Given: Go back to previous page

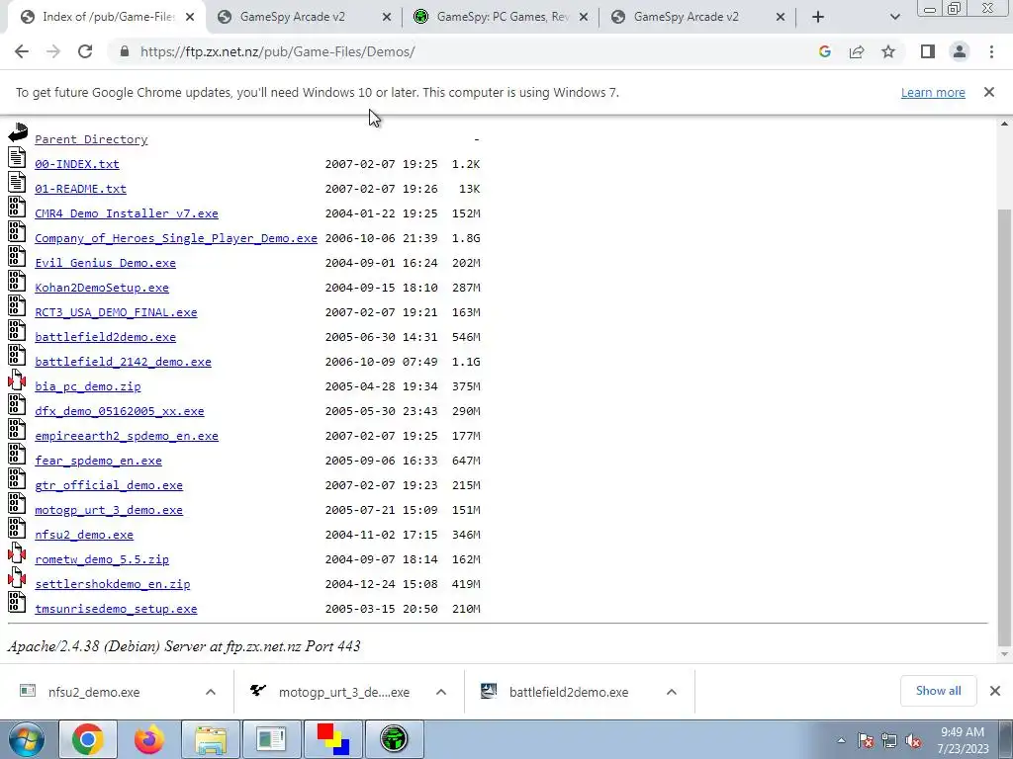Looking at the screenshot, I should (22, 51).
